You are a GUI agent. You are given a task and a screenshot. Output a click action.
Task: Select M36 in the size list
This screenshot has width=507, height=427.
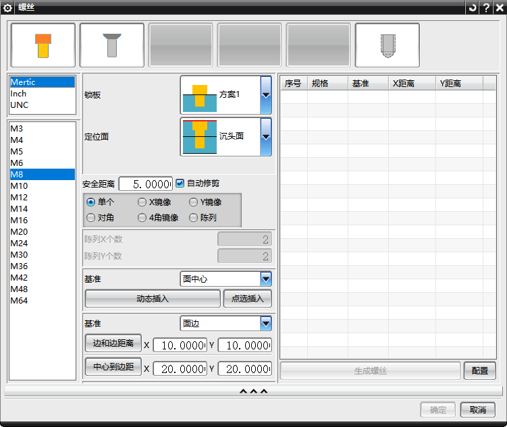(43, 266)
